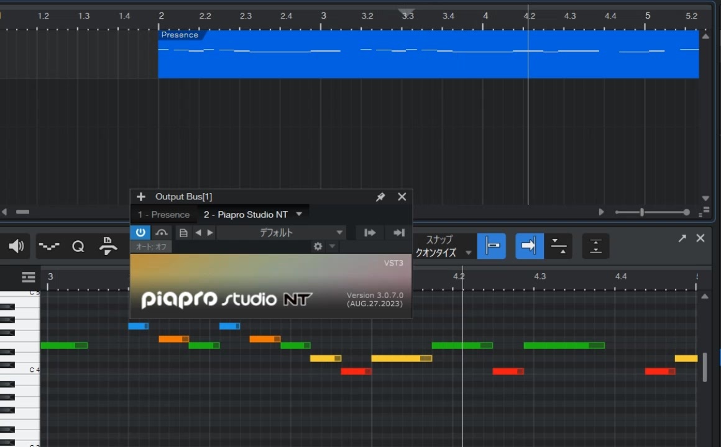Click the plugin output routing arrow icon
This screenshot has width=721, height=447.
click(x=399, y=233)
